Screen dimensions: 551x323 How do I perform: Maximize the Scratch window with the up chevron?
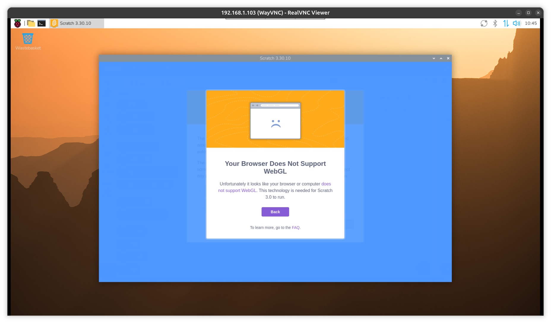(x=441, y=58)
